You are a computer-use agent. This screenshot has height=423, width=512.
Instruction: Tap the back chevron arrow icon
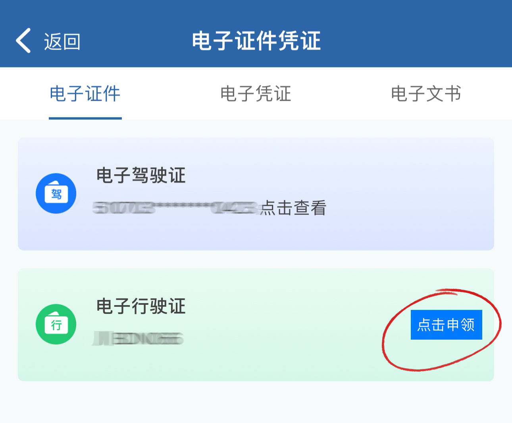[23, 40]
